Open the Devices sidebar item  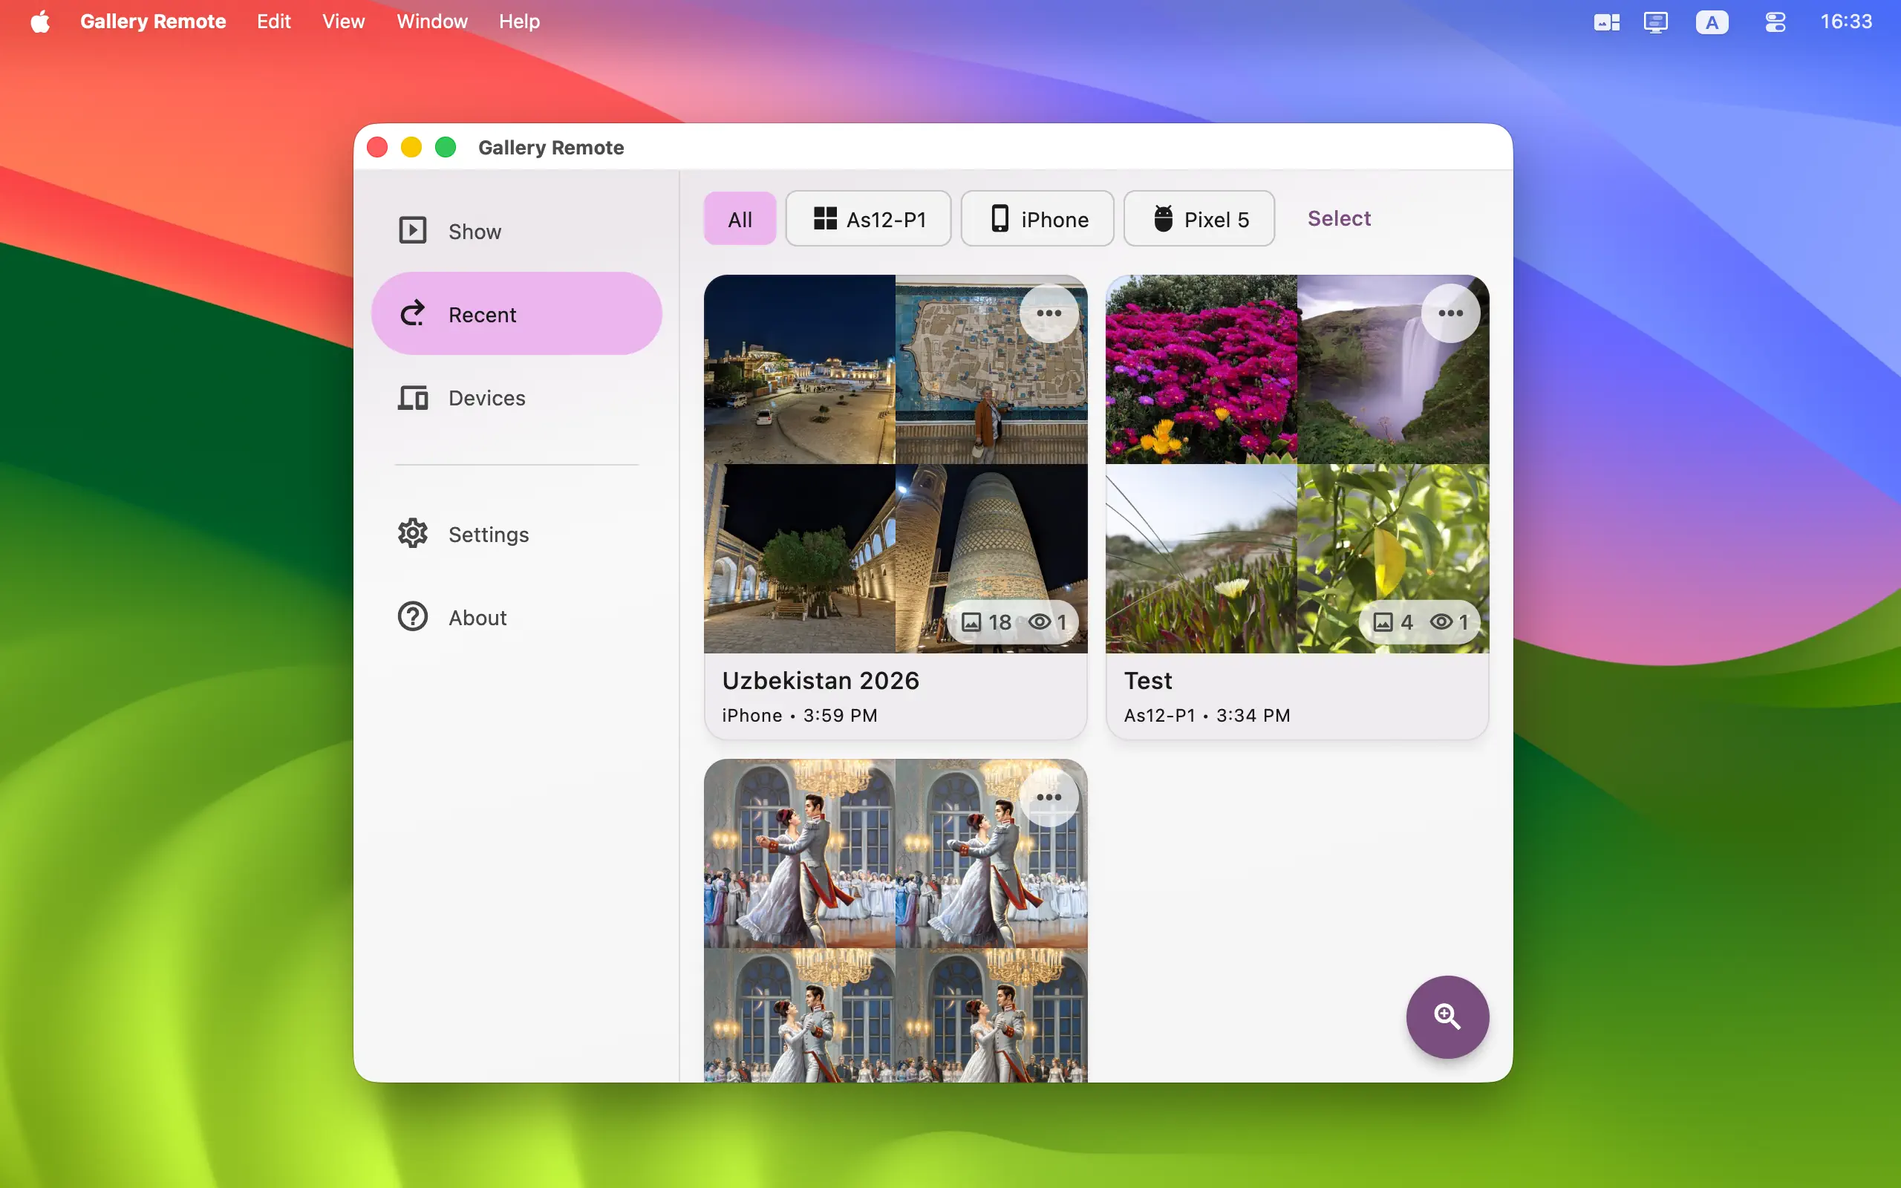[516, 397]
